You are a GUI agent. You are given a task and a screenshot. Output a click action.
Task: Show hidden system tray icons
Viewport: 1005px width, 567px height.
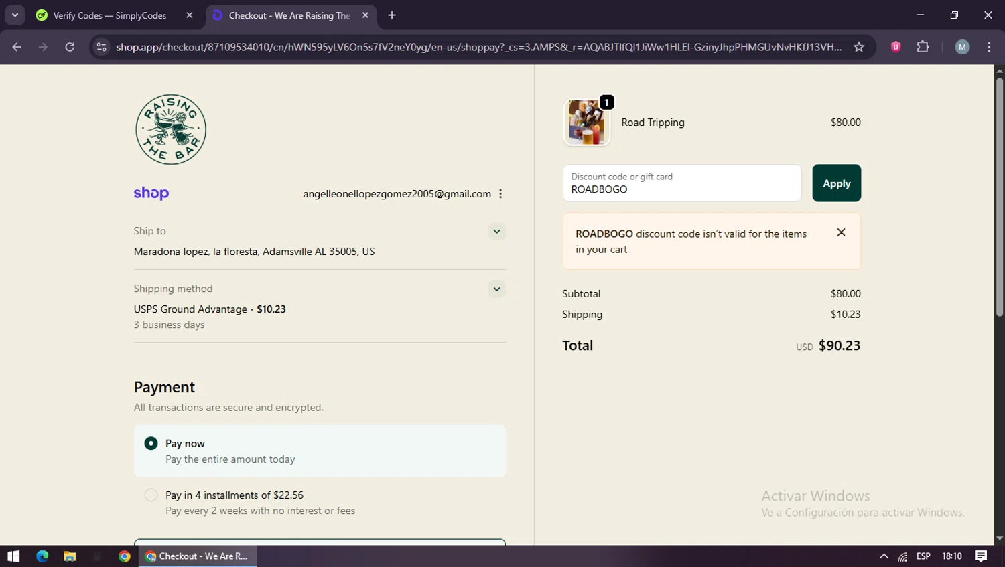point(884,556)
